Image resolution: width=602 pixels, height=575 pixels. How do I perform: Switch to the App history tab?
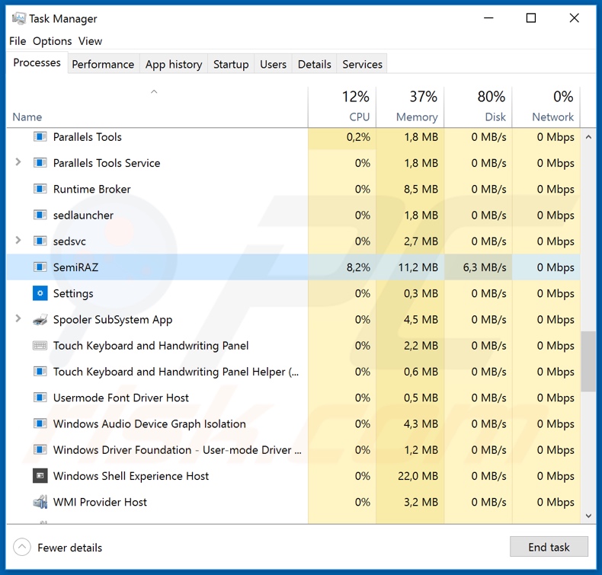(174, 64)
